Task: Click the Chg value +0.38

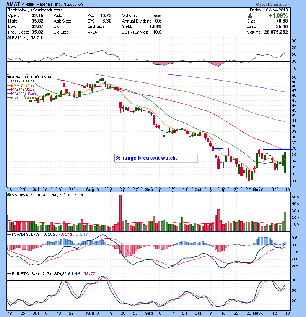Action: point(282,21)
